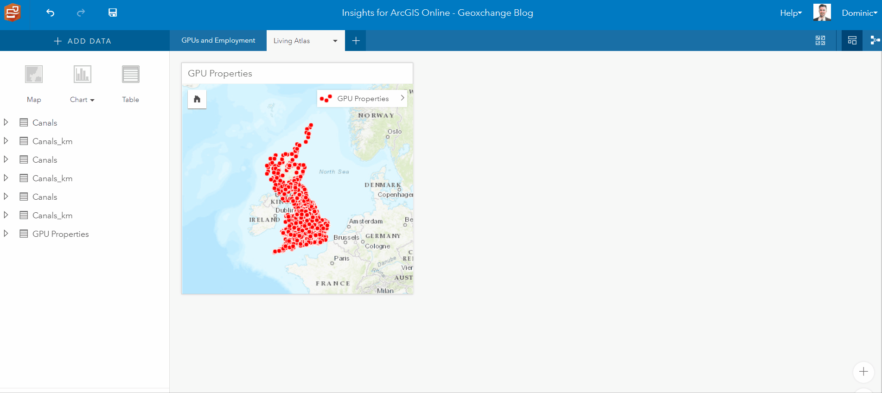
Task: Create a Table card
Action: point(131,84)
